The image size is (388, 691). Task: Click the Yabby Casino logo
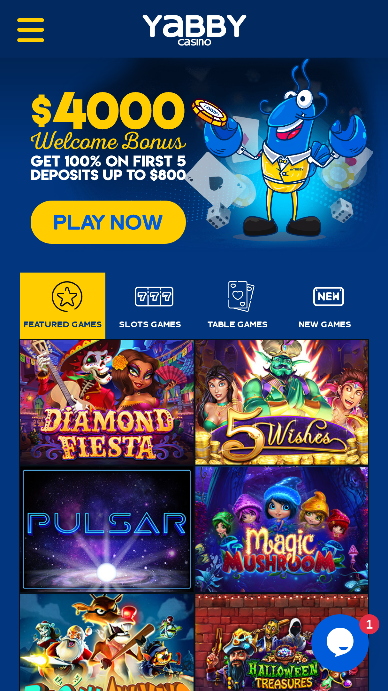tap(194, 30)
